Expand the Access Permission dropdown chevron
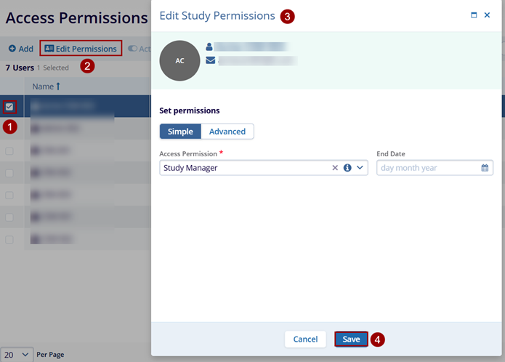The height and width of the screenshot is (362, 505). (x=360, y=168)
